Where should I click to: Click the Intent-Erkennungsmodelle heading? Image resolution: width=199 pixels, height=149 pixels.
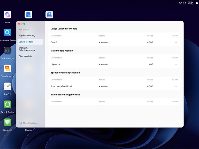(65, 95)
